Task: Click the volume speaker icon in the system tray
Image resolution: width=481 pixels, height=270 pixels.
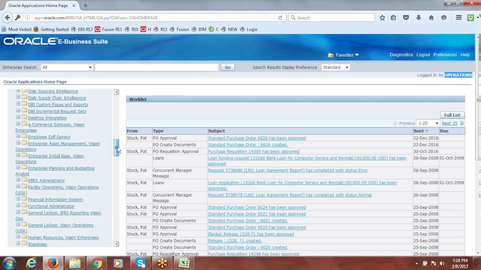Action: (442, 263)
